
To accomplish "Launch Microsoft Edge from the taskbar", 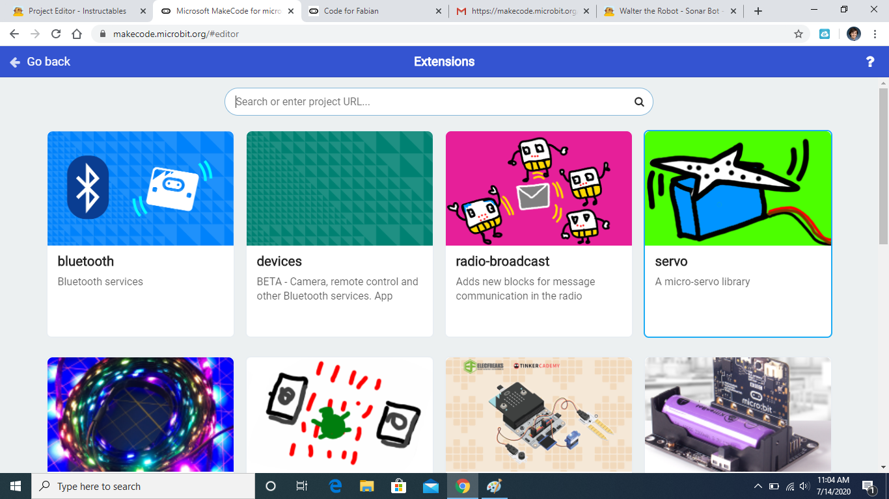I will 336,486.
